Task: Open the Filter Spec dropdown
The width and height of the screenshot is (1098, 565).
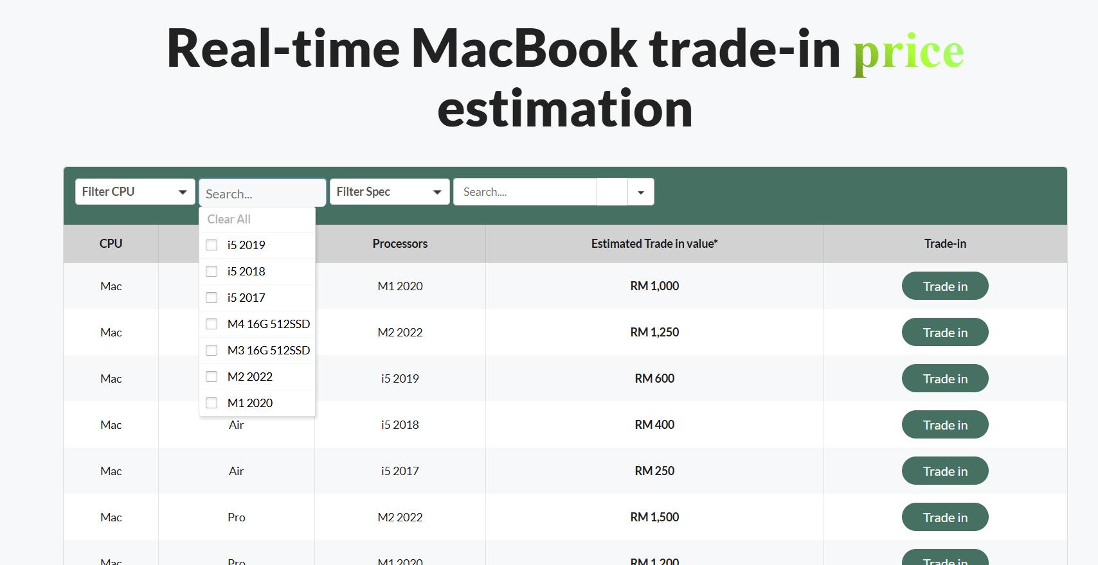Action: tap(390, 192)
